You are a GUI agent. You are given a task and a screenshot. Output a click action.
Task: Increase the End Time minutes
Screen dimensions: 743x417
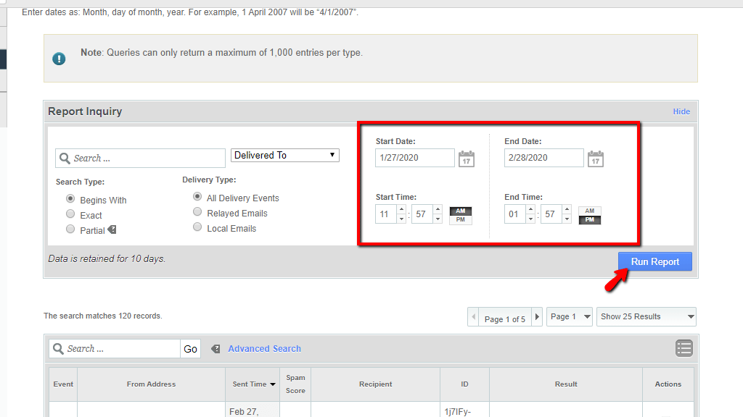(567, 209)
